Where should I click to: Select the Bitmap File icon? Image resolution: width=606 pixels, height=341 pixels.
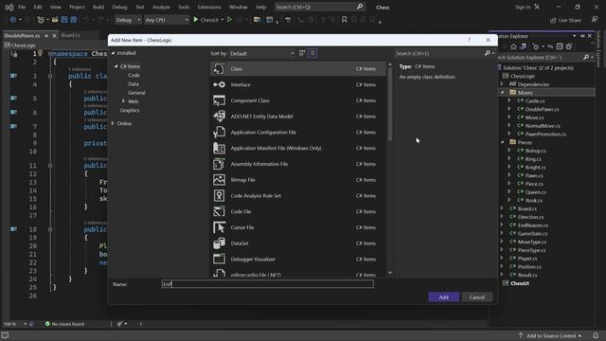[x=219, y=180]
